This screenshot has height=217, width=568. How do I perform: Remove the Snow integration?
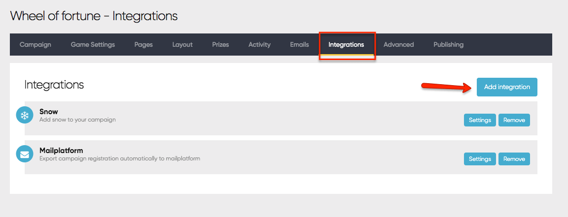[x=514, y=120]
